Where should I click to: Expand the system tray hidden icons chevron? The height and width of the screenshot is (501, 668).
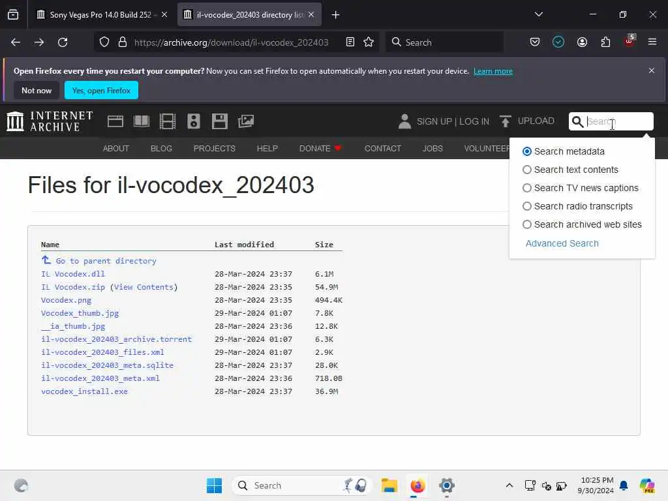pyautogui.click(x=509, y=485)
